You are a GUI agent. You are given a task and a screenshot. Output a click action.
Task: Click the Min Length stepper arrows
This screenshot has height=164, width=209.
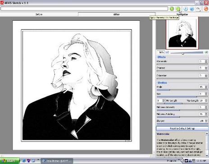pyautogui.click(x=164, y=100)
